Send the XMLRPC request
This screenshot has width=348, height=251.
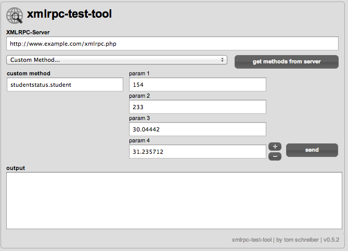[312, 150]
